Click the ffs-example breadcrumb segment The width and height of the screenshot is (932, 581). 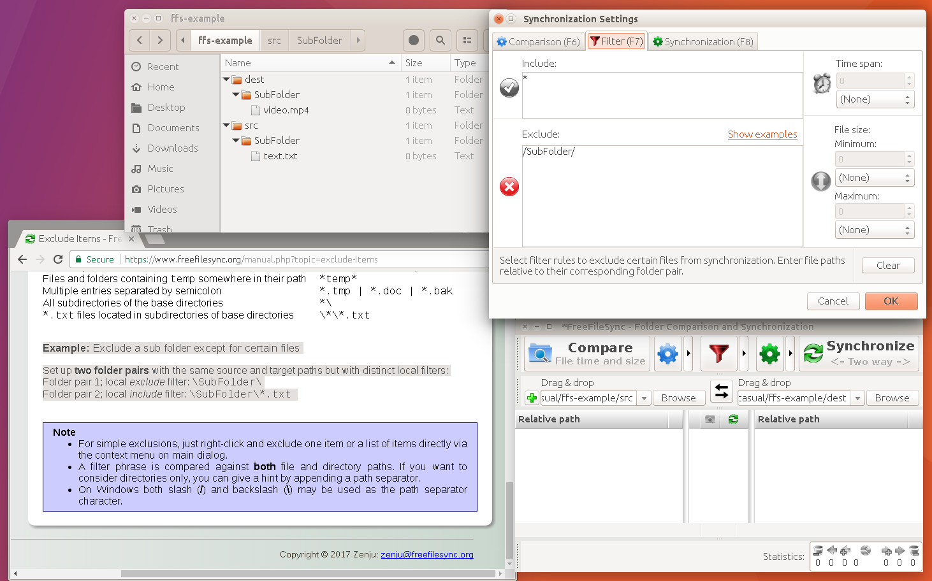click(224, 40)
